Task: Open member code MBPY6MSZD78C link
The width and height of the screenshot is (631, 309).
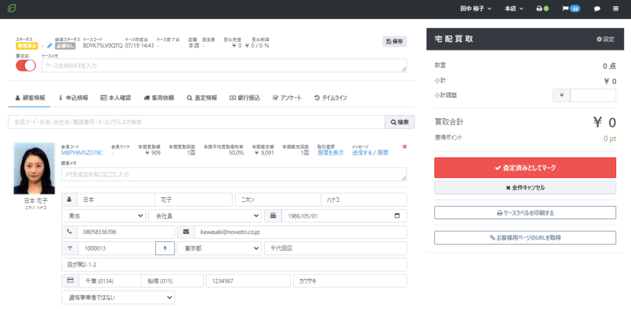Action: 82,153
